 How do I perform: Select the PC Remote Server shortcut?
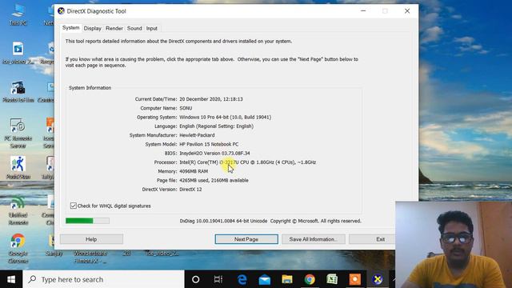tap(18, 134)
